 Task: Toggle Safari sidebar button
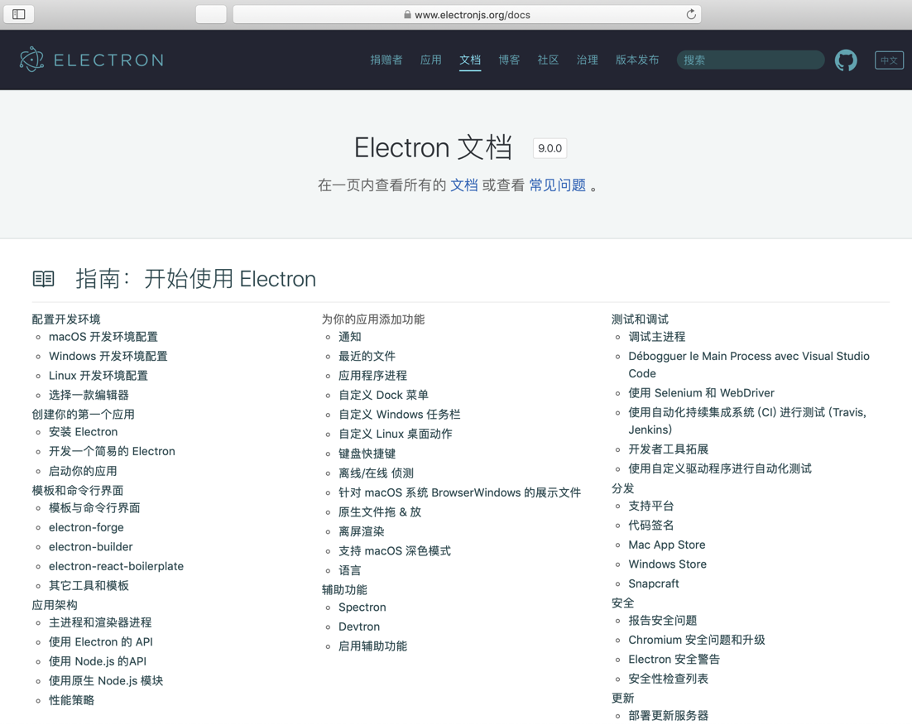coord(18,14)
